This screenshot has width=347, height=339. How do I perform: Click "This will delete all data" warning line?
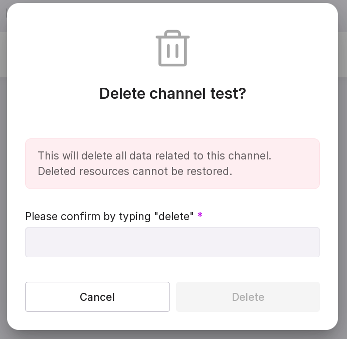tap(154, 156)
